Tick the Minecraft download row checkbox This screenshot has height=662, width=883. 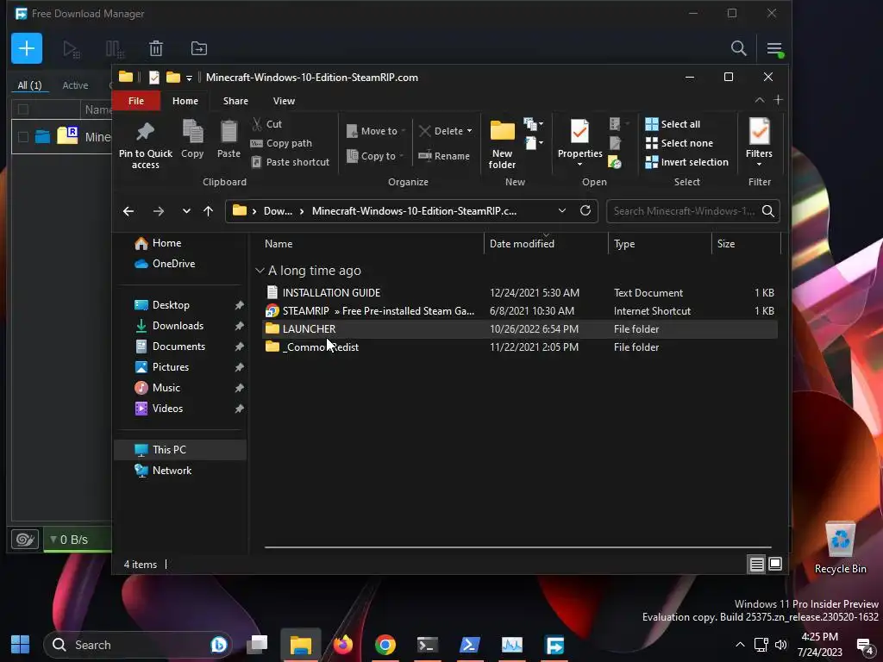coord(23,137)
